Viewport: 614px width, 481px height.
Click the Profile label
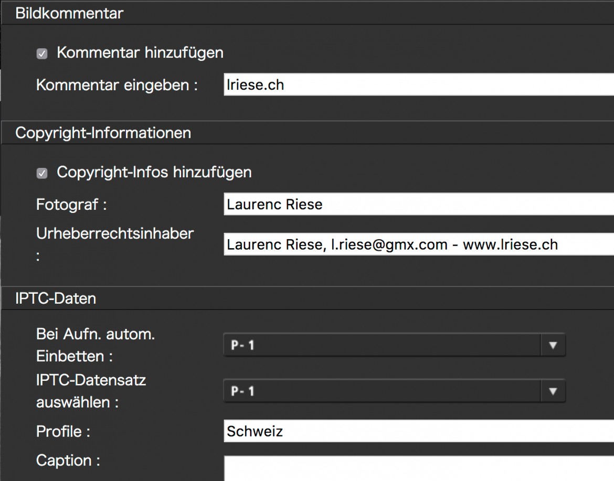63,431
